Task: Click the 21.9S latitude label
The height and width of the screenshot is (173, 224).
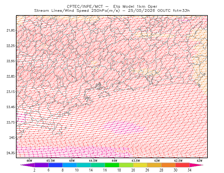Action: click(11, 31)
